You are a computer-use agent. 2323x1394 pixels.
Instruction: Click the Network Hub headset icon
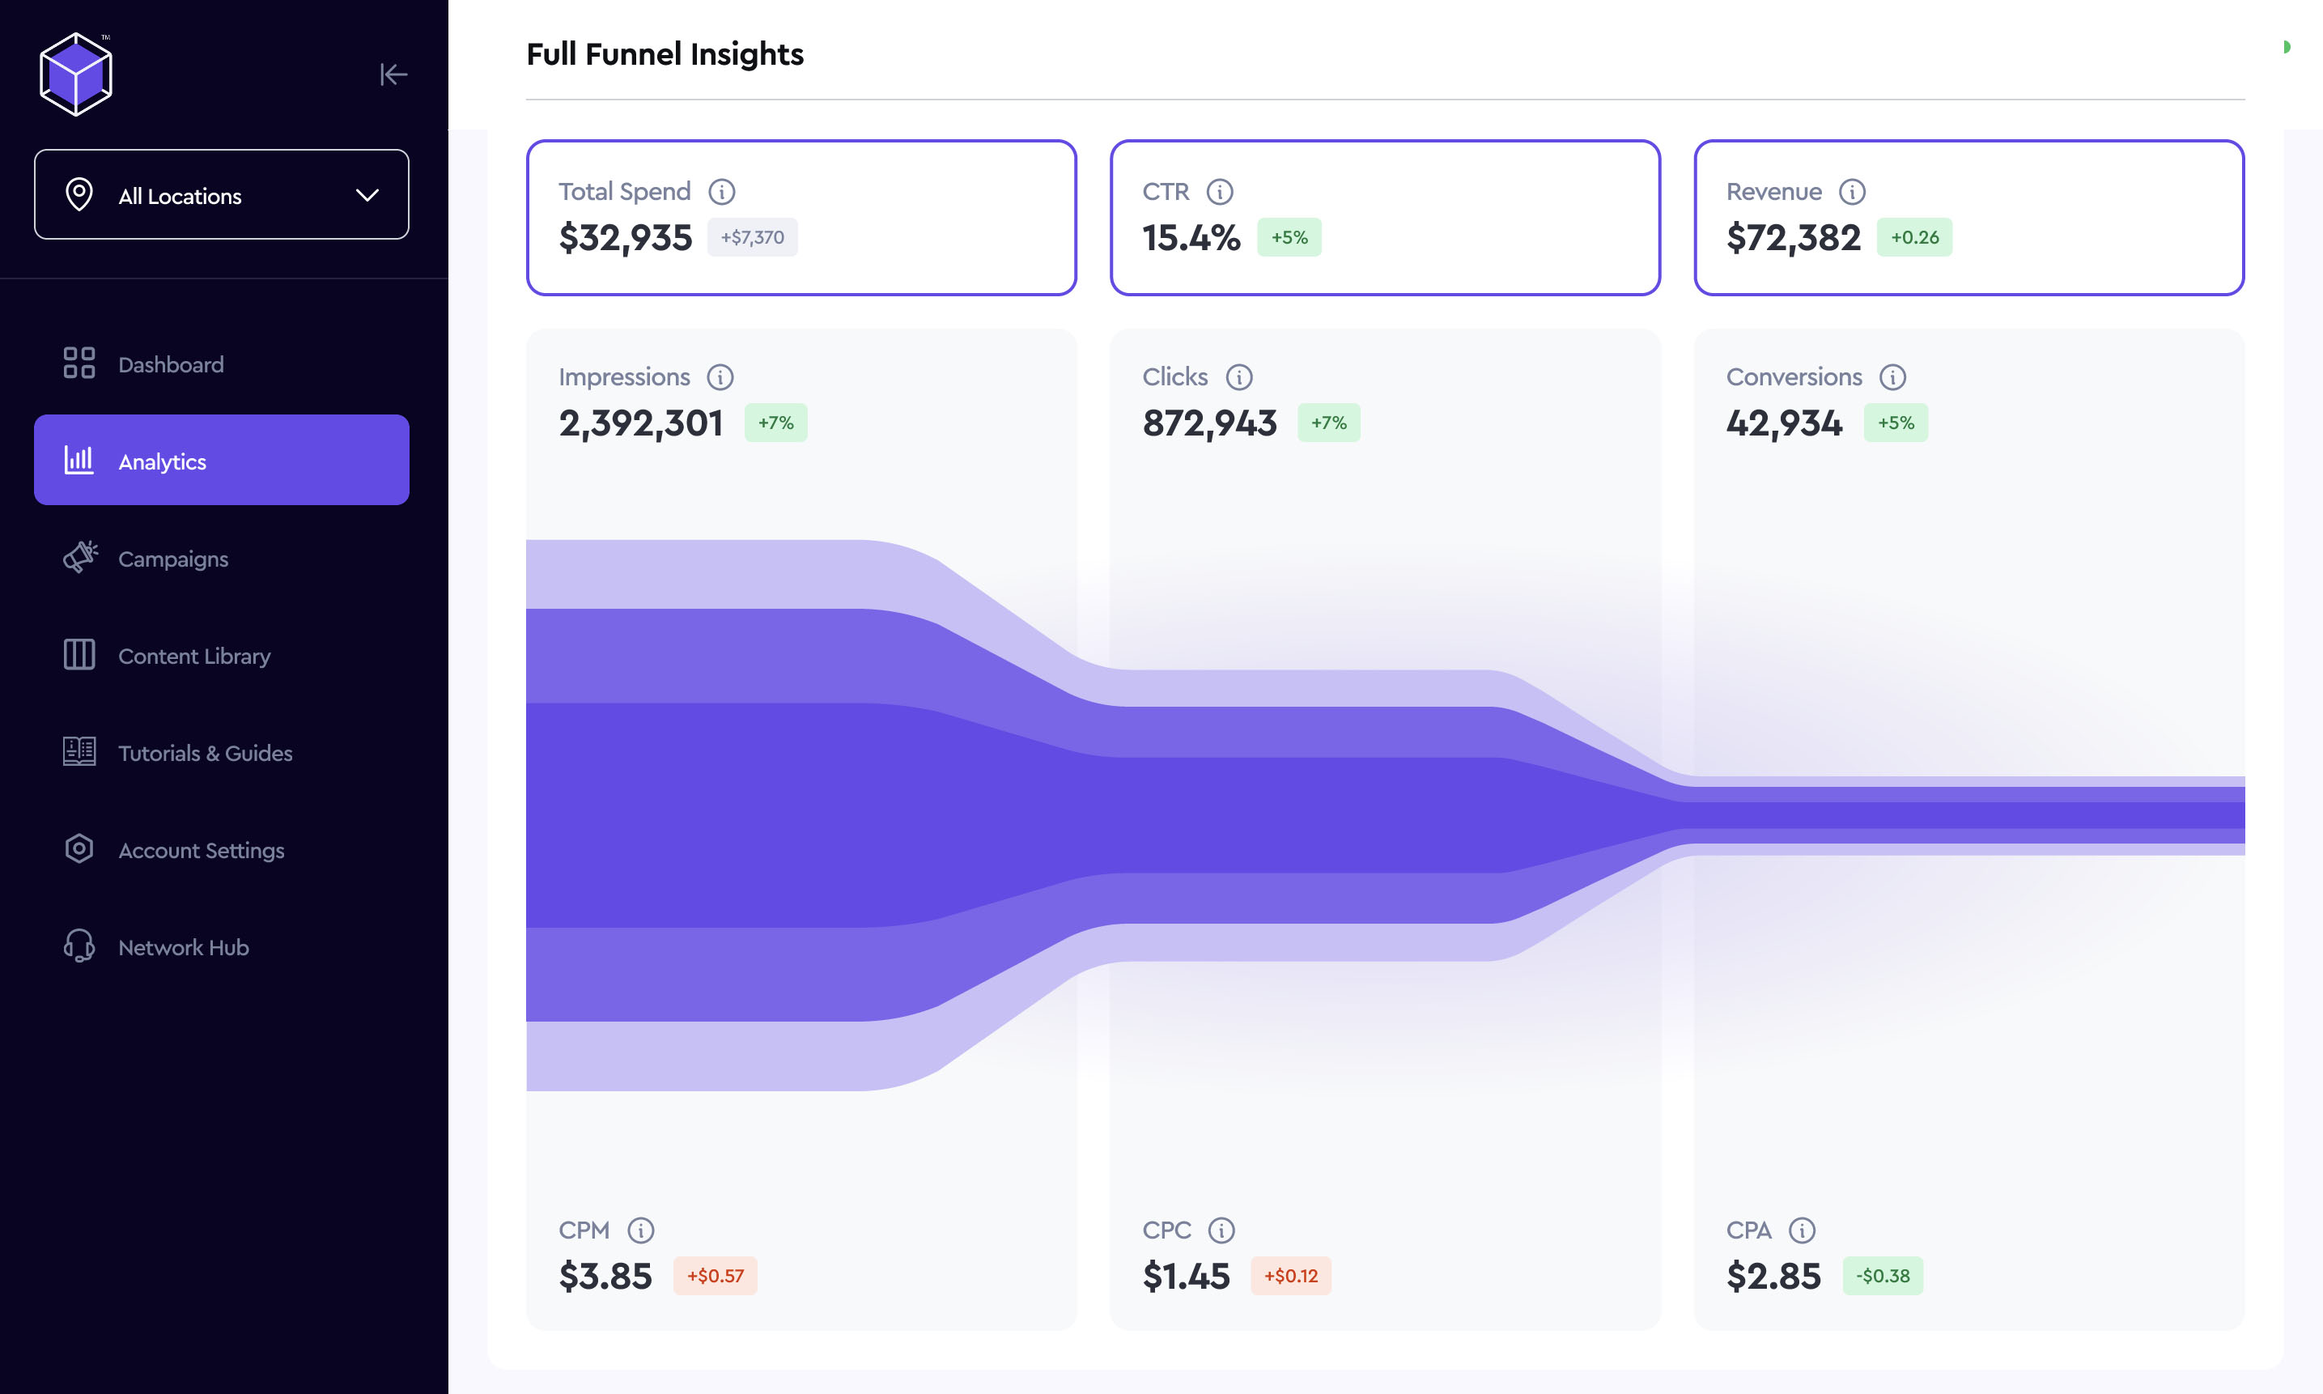coord(79,946)
